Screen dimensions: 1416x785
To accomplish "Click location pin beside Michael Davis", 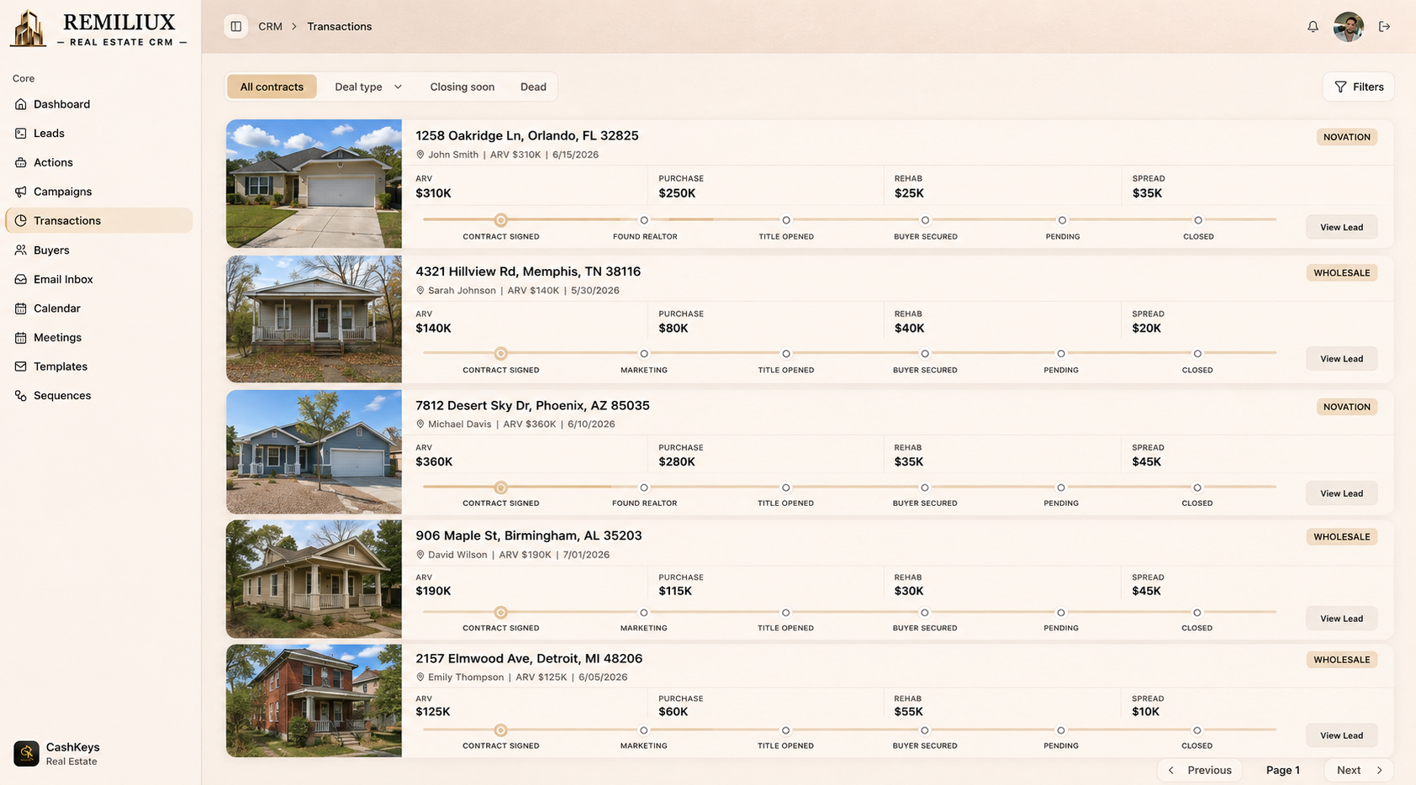I will click(x=420, y=424).
